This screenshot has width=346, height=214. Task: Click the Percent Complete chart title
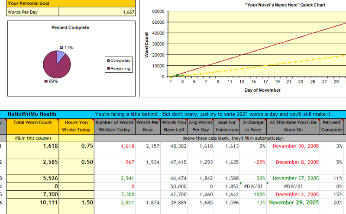point(70,28)
